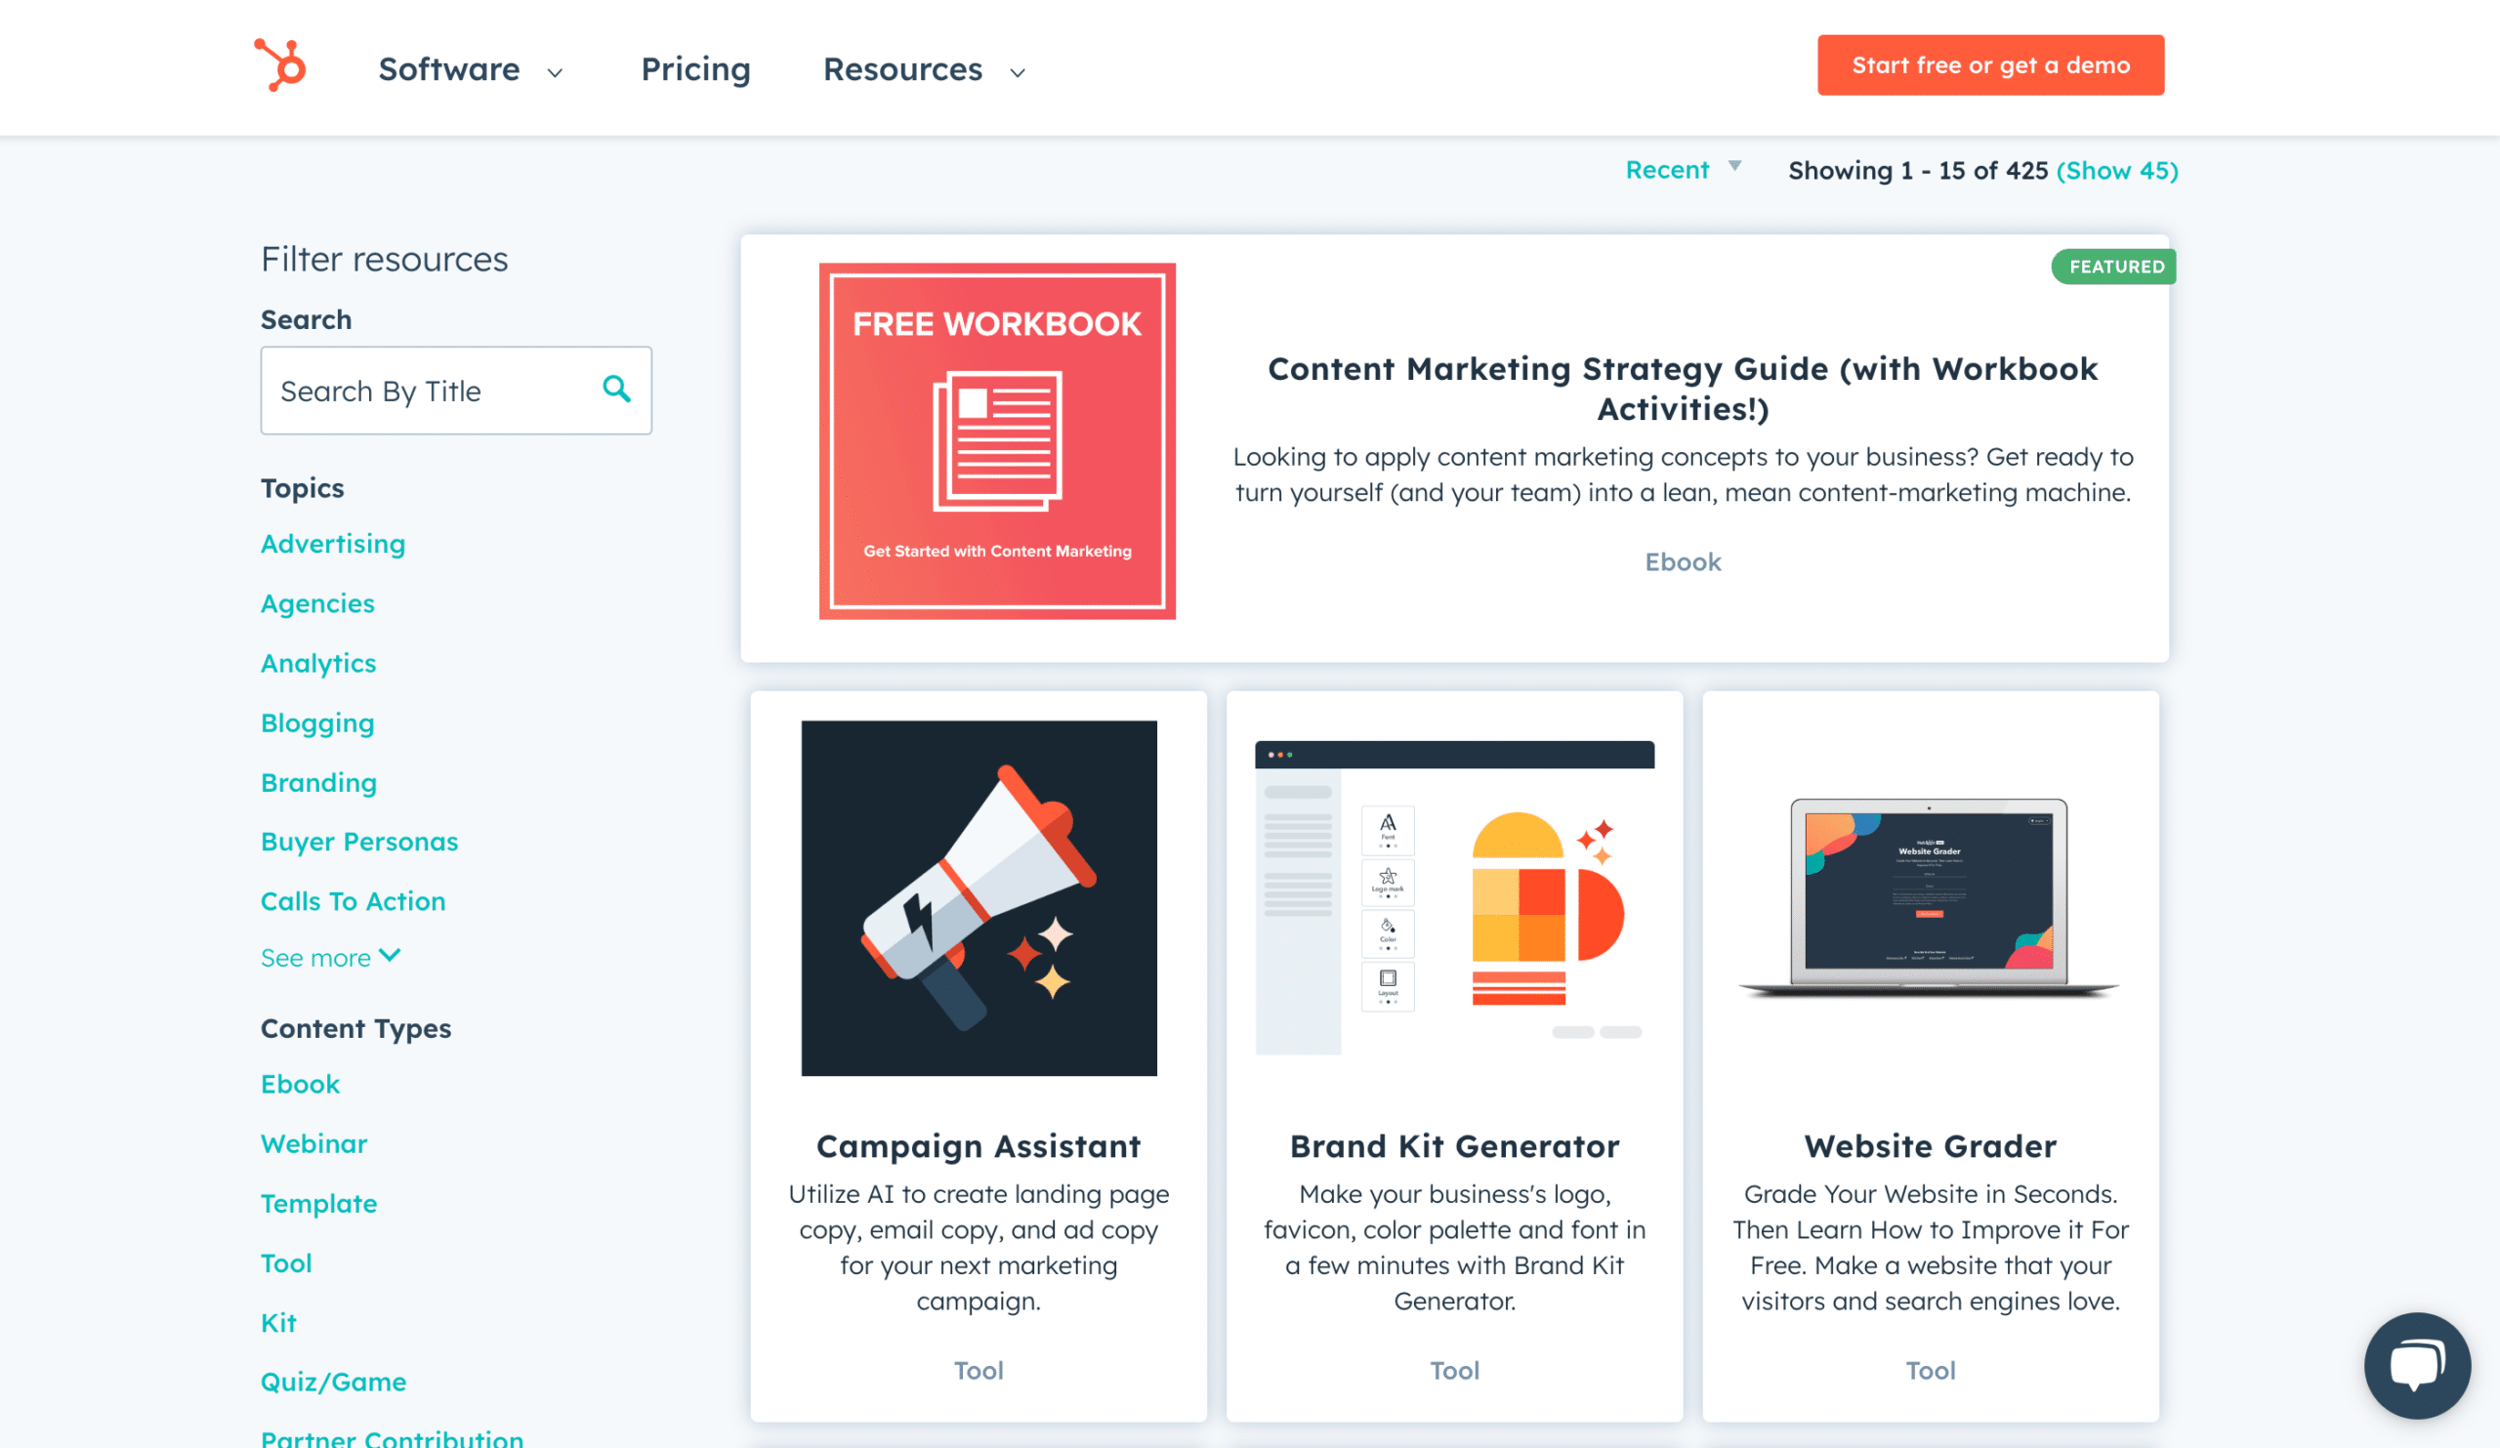2500x1448 pixels.
Task: Filter content type by Ebook
Action: (301, 1084)
